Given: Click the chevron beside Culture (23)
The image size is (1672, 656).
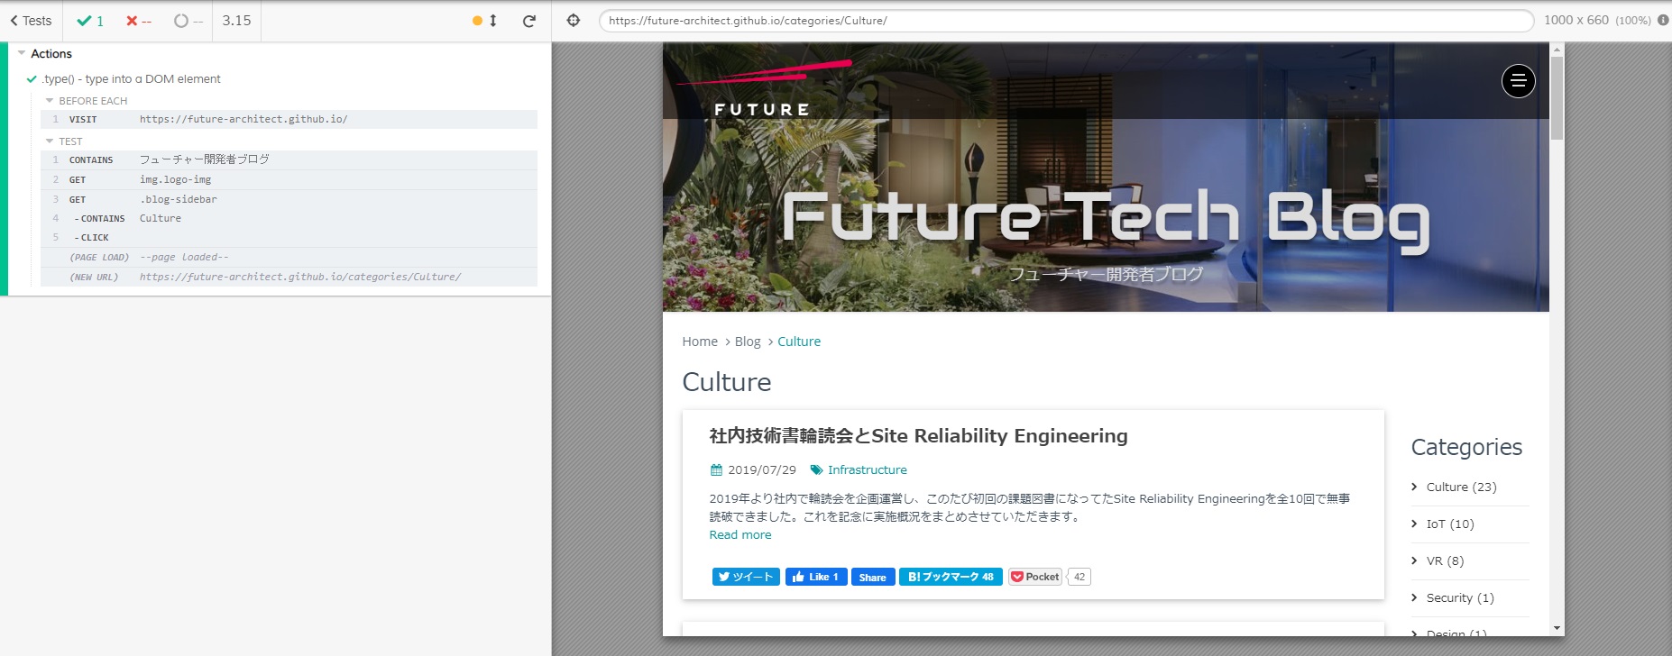Looking at the screenshot, I should point(1414,487).
